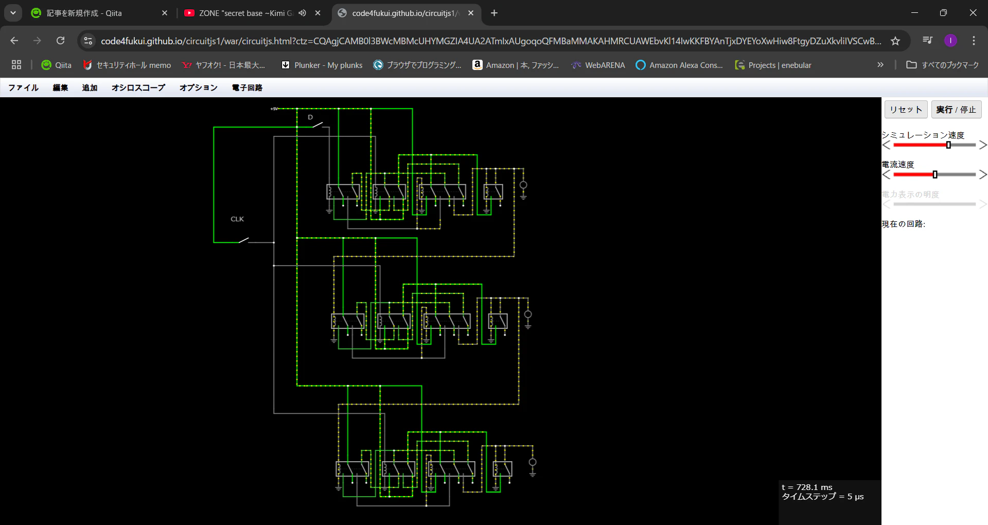View site information icon in the address bar
This screenshot has height=525, width=988.
coord(88,41)
